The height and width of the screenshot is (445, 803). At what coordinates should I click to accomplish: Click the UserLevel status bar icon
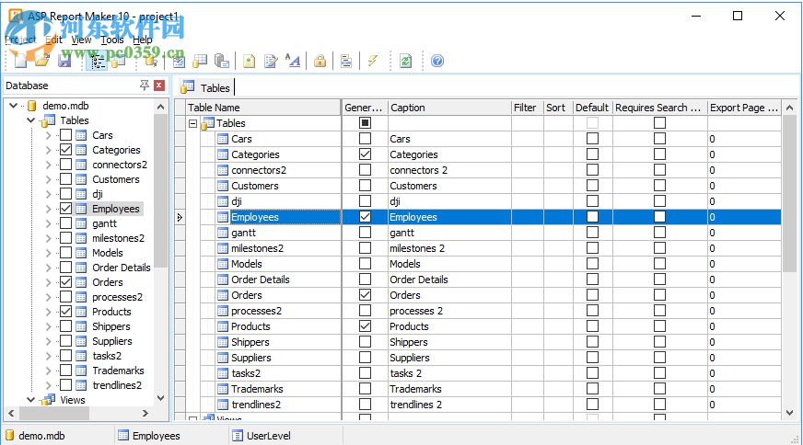click(x=237, y=436)
